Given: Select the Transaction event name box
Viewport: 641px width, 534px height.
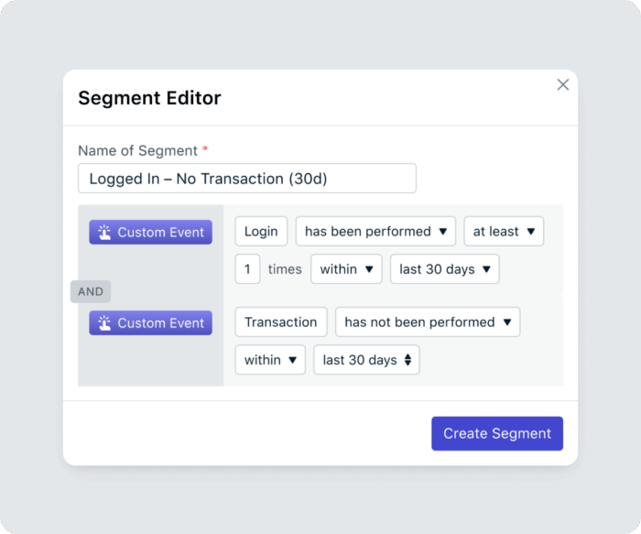Looking at the screenshot, I should pyautogui.click(x=281, y=322).
